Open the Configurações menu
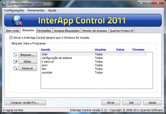 coord(14,10)
